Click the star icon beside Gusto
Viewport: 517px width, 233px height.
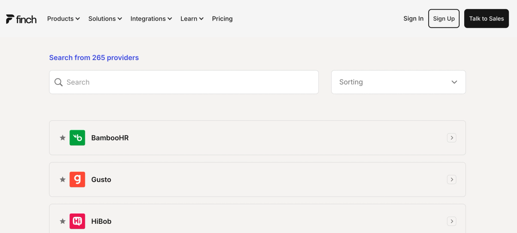point(62,180)
